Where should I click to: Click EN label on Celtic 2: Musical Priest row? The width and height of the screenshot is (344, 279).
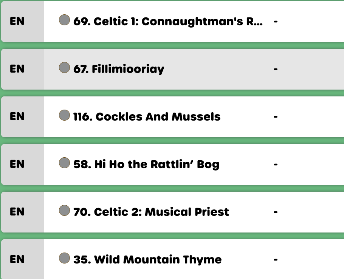click(17, 212)
